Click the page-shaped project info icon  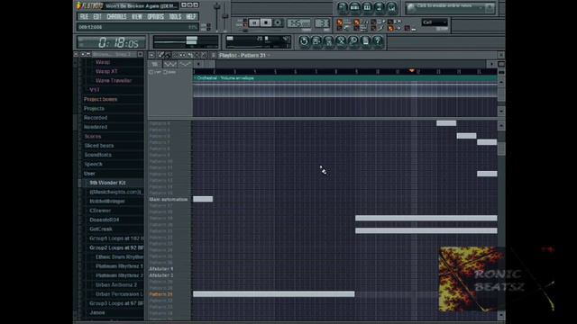coord(365,41)
